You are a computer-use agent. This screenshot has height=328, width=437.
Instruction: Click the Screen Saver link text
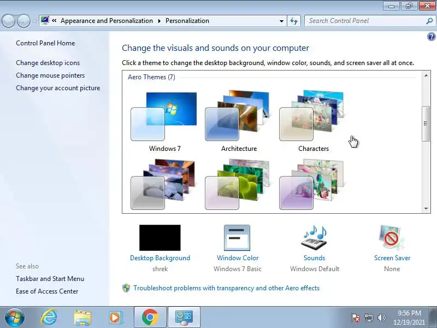click(x=392, y=258)
